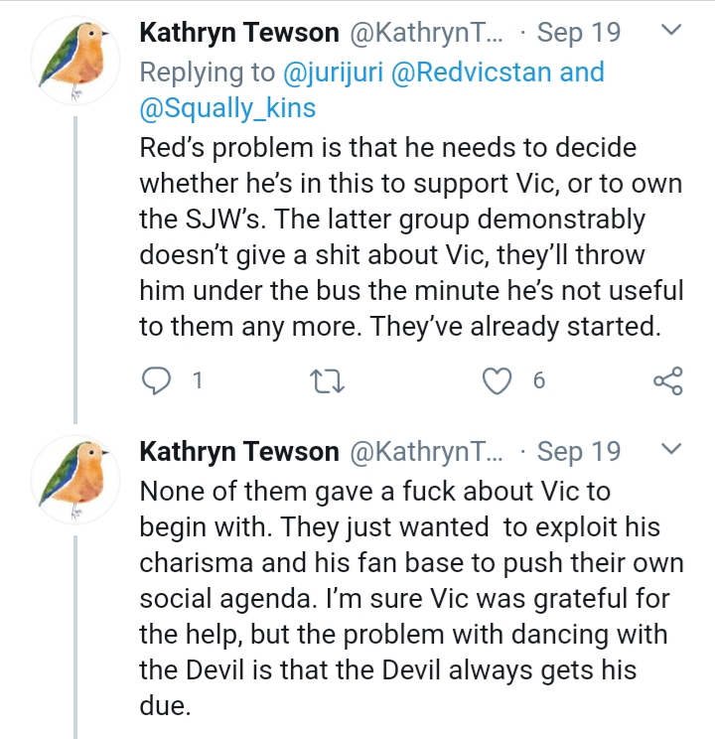Share the first tweet via share icon

click(x=668, y=380)
